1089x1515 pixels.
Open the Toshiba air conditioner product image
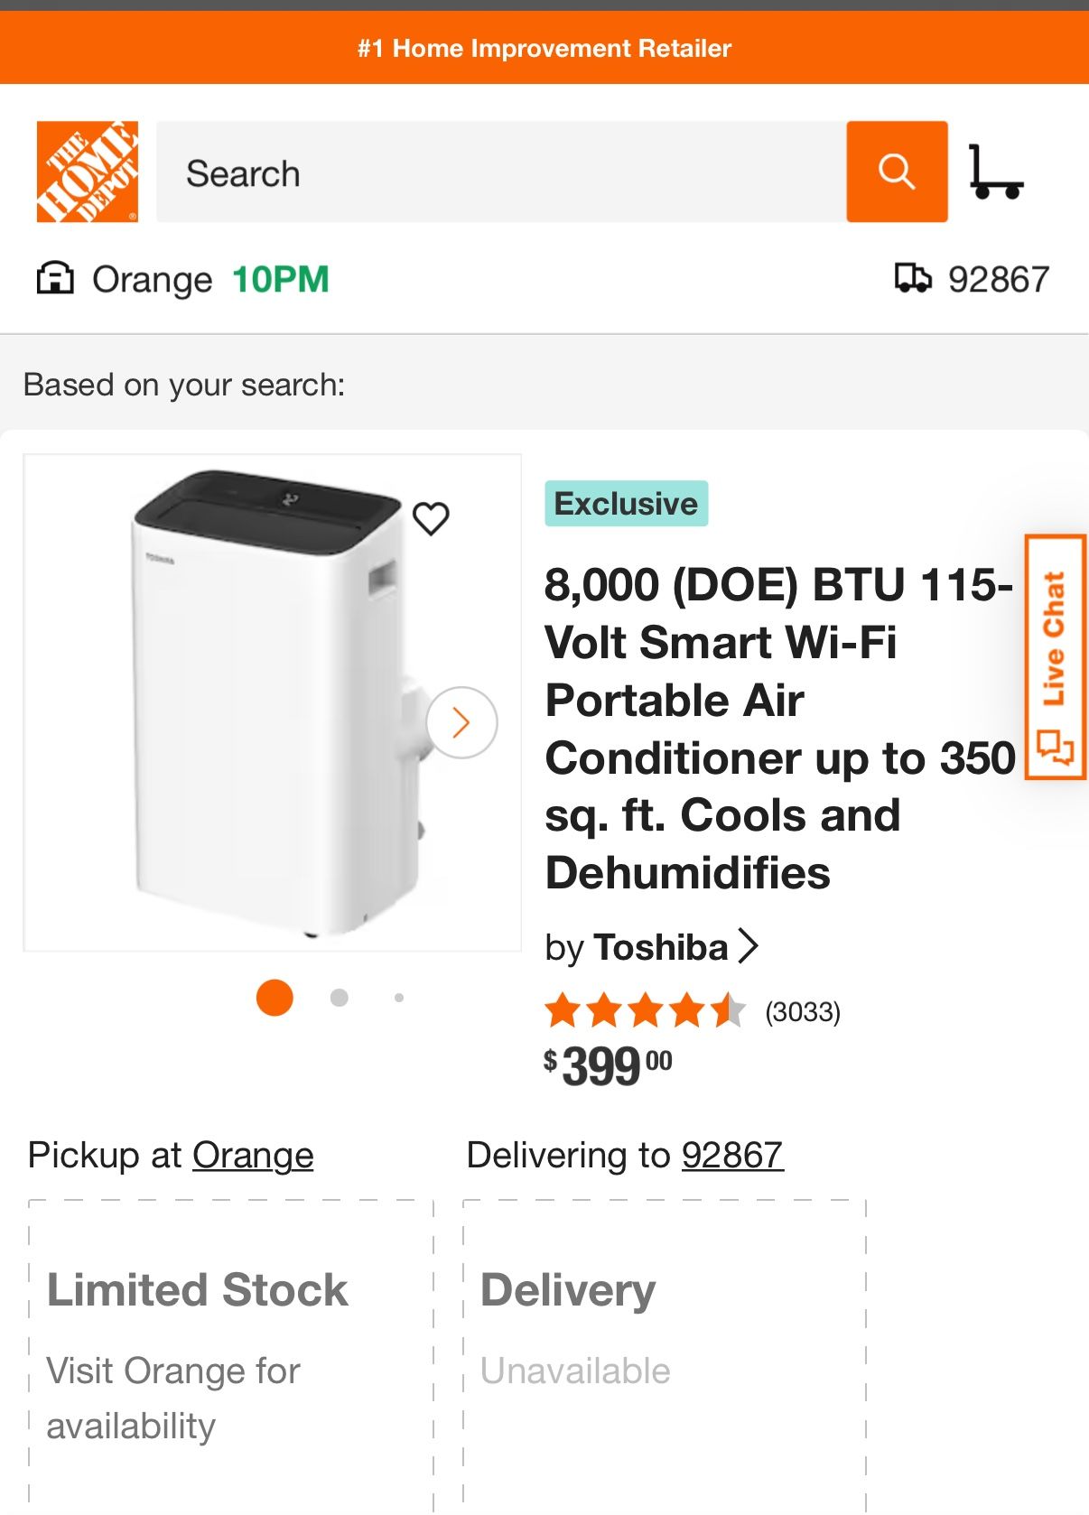pos(271,702)
